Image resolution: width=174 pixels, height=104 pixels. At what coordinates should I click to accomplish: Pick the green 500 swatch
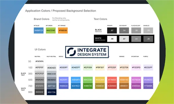[x=88, y=80]
